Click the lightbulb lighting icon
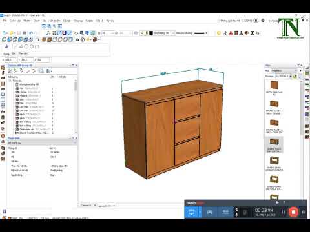Image resolution: width=310 pixels, height=232 pixels. pyautogui.click(x=88, y=40)
